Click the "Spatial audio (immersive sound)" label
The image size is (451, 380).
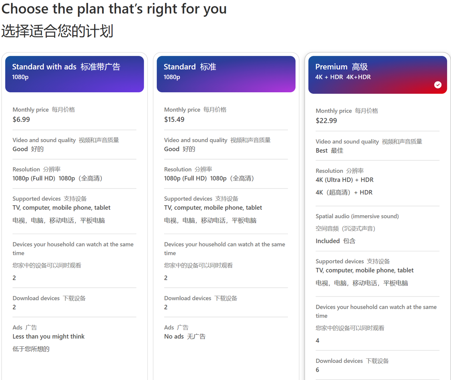357,216
